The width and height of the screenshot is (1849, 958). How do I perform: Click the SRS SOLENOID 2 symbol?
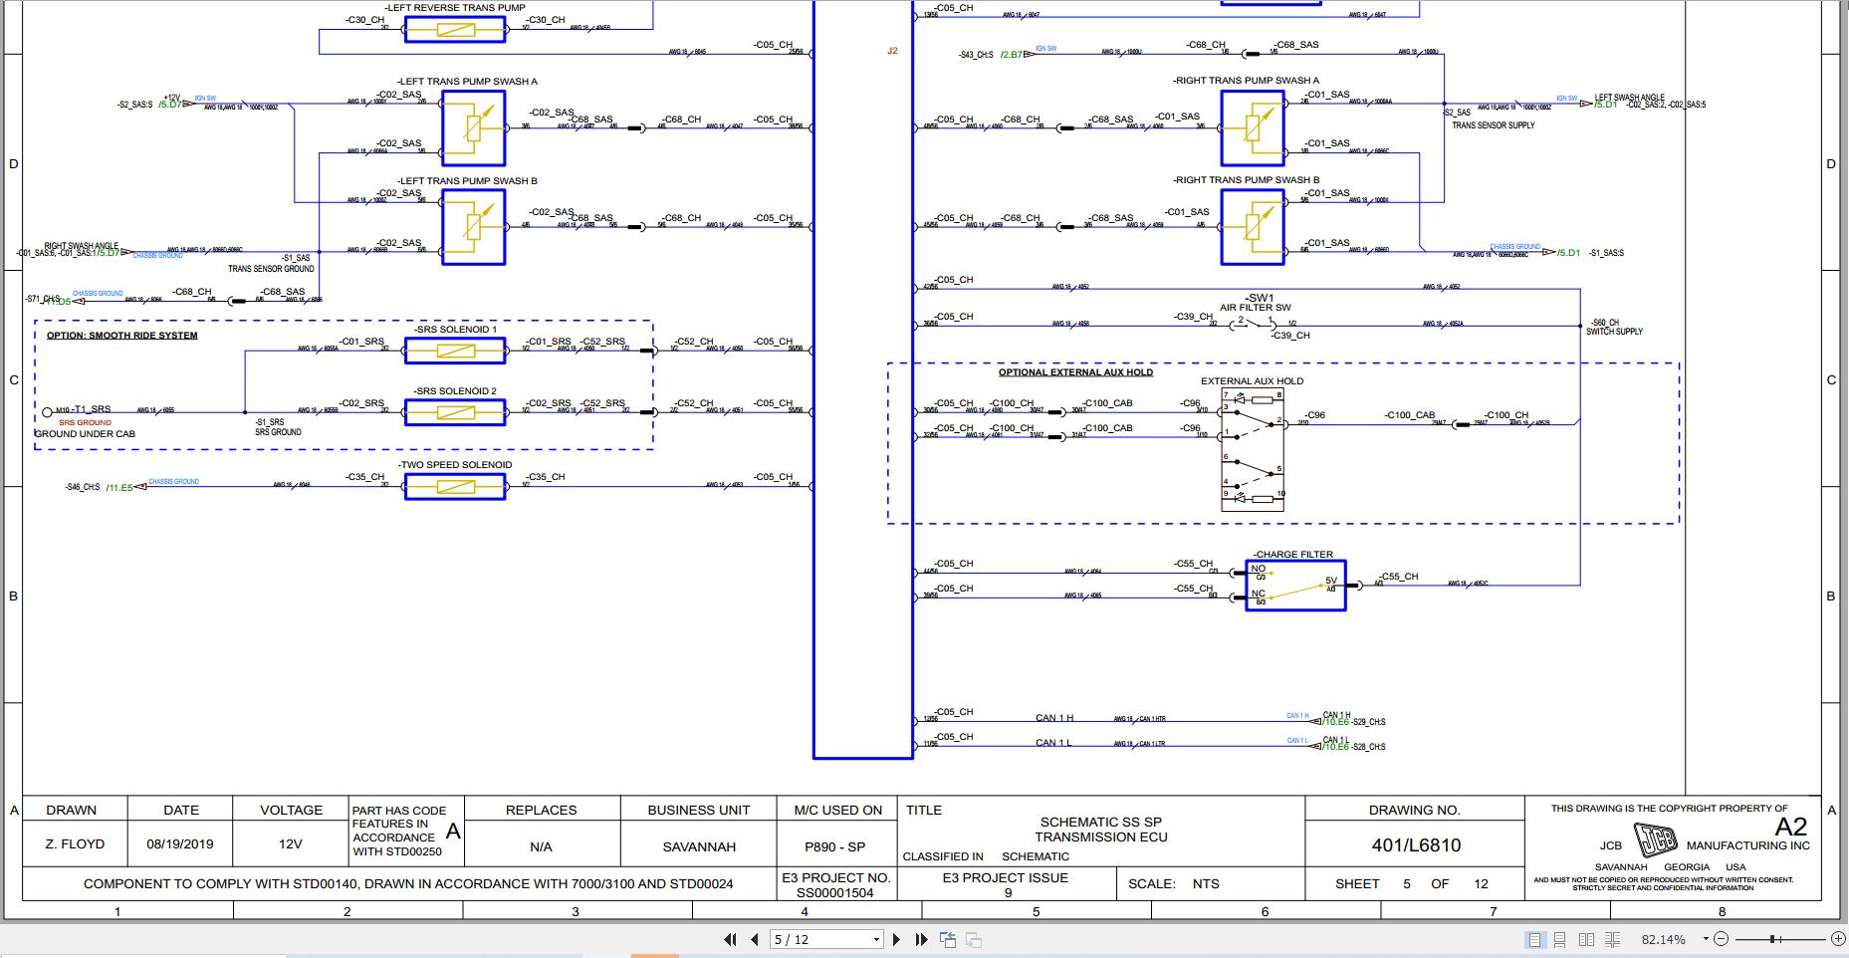[x=455, y=411]
